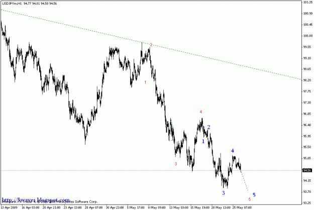Click the 95.95 price axis label

307,136
